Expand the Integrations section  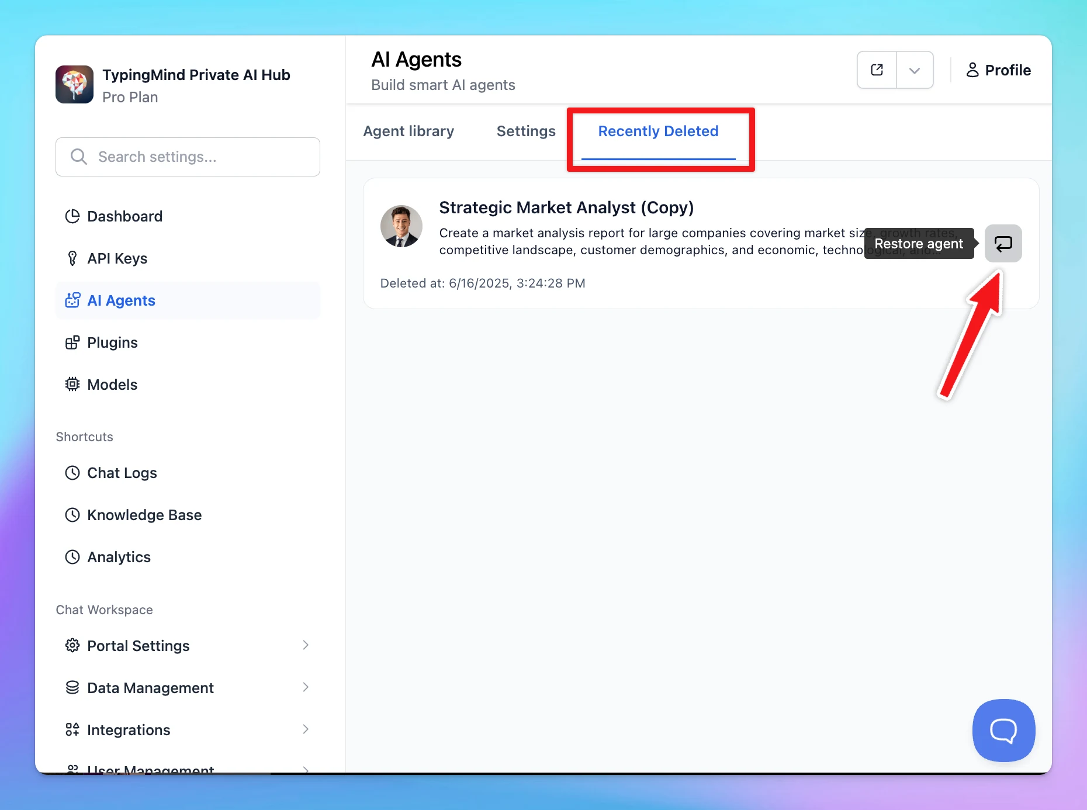pos(187,730)
